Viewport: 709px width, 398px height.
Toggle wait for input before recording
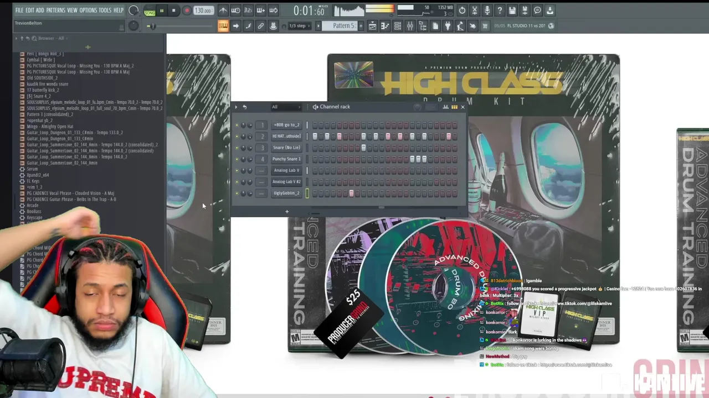(235, 11)
